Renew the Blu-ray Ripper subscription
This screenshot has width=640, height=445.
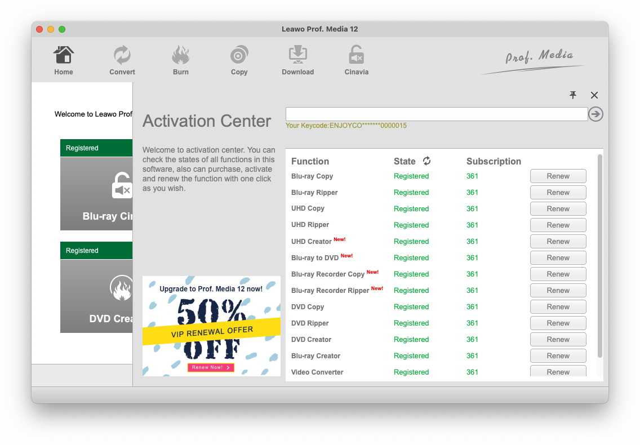tap(558, 192)
